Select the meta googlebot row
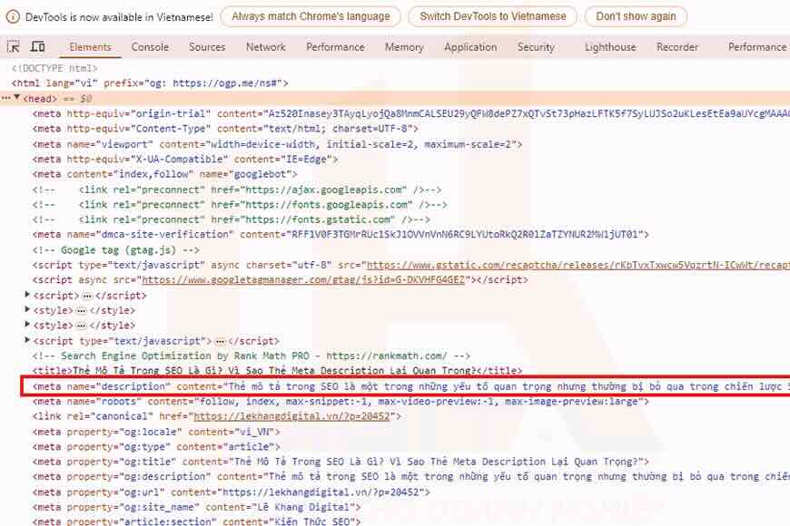This screenshot has width=790, height=526. coord(164,174)
